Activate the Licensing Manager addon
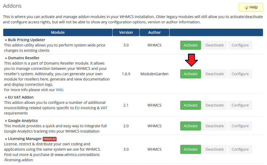Image resolution: width=267 pixels, height=165 pixels. (191, 149)
